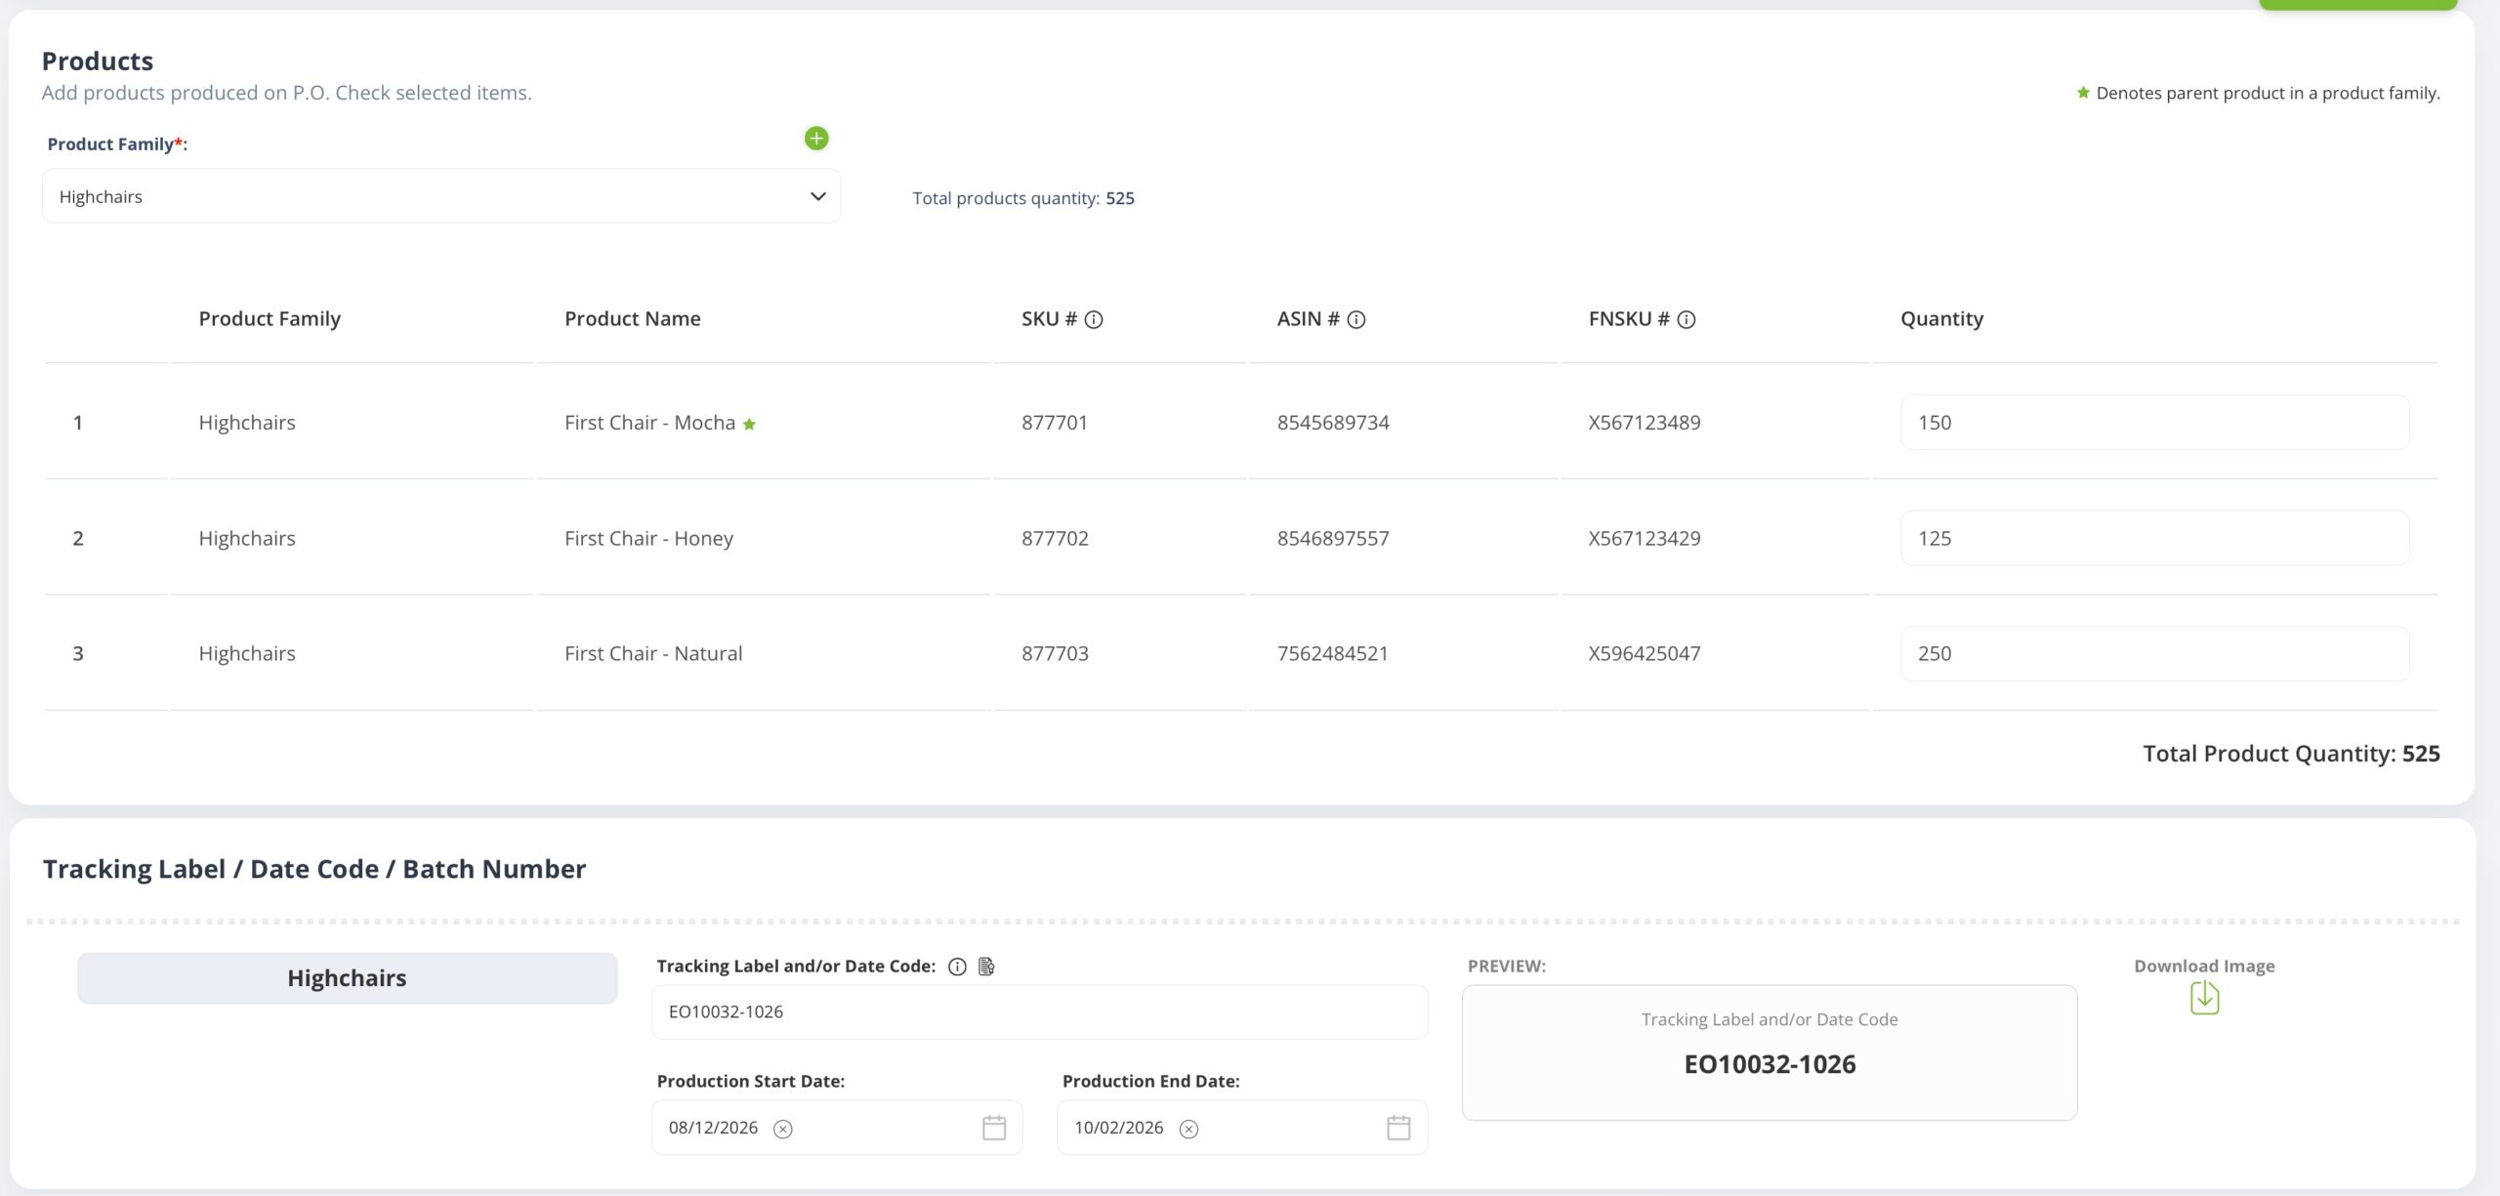Image resolution: width=2500 pixels, height=1196 pixels.
Task: Open the Product Family Highchairs dropdown
Action: 441,196
